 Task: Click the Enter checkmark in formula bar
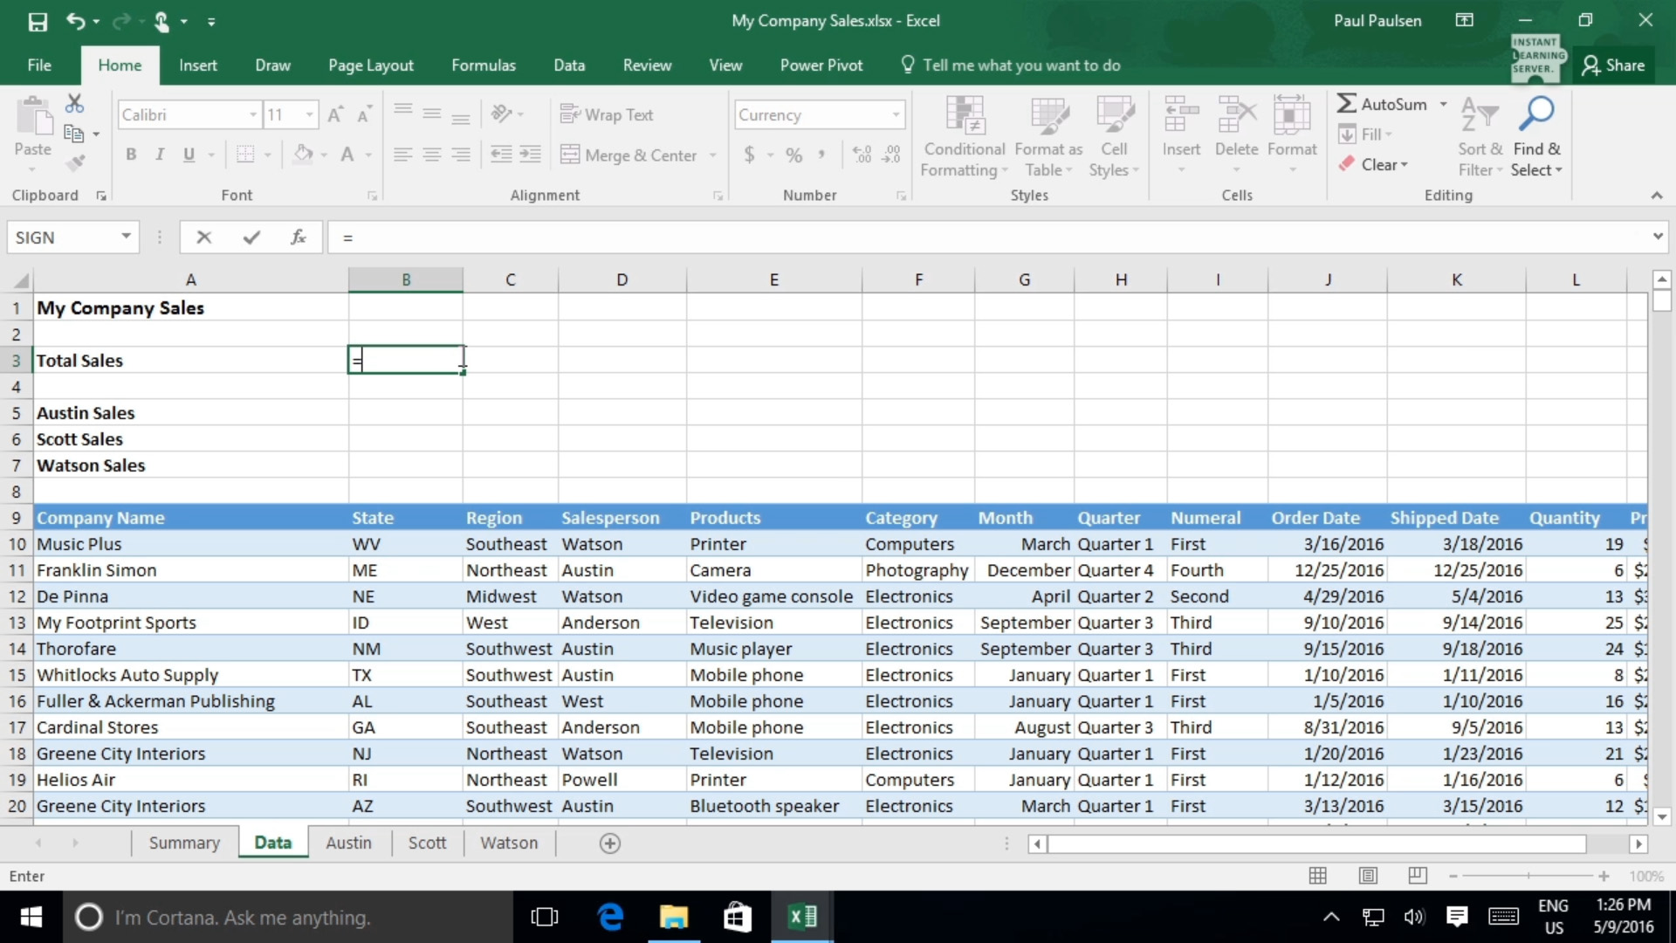251,237
